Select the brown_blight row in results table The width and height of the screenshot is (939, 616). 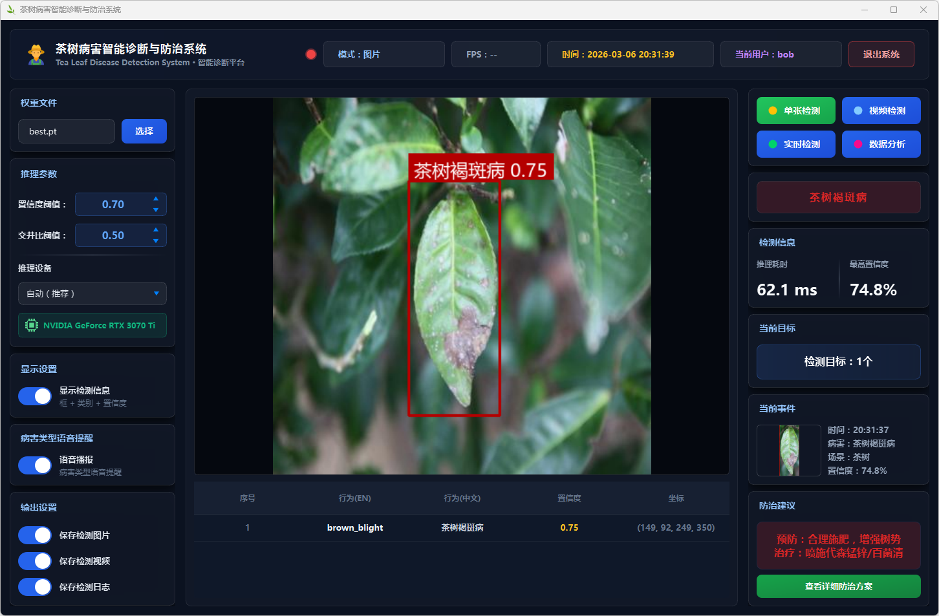(x=461, y=527)
